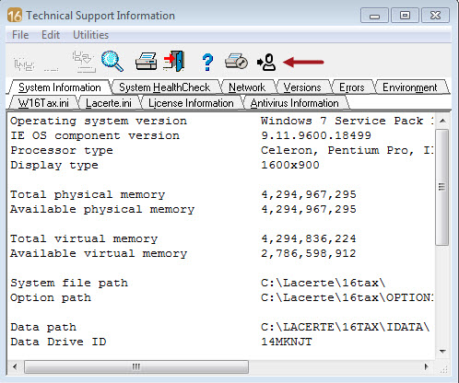Viewport: 459px width, 383px height.
Task: Click the printer icon in toolbar
Action: click(147, 61)
